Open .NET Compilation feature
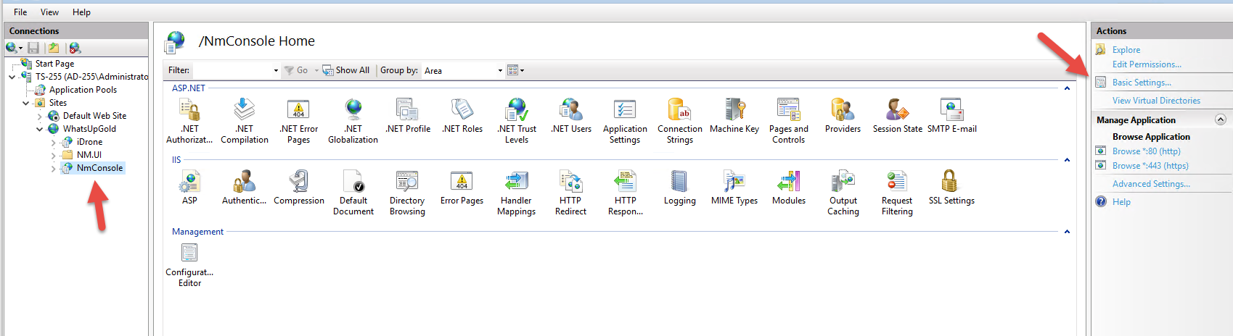 pos(245,121)
